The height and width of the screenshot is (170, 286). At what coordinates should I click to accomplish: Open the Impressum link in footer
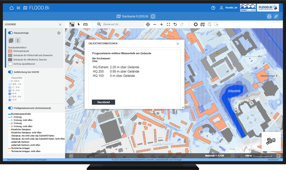pos(273,160)
